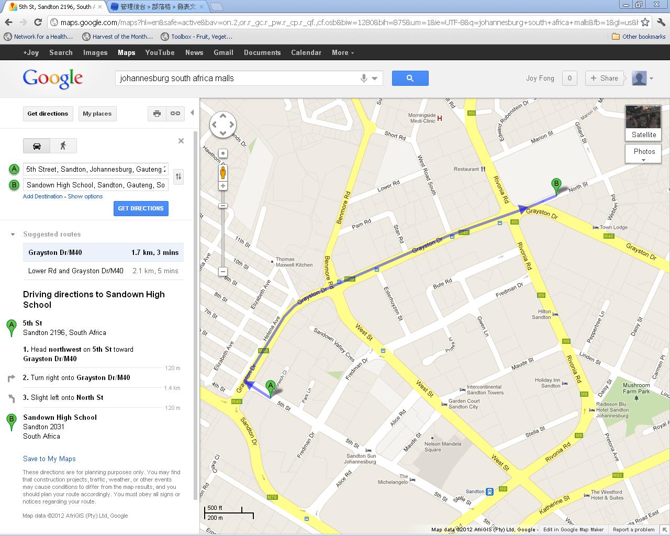The height and width of the screenshot is (536, 670).
Task: Toggle the Photos layer on the map
Action: (x=643, y=152)
